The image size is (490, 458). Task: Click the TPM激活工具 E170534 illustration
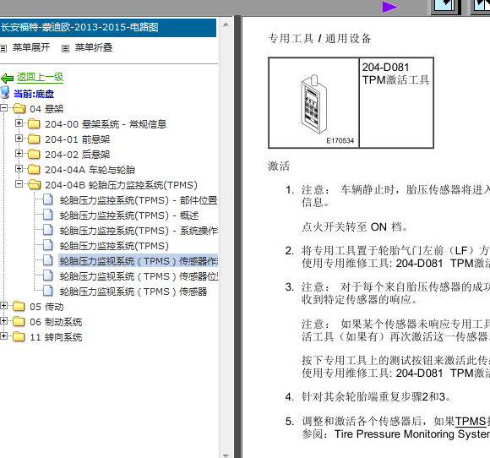[x=313, y=103]
